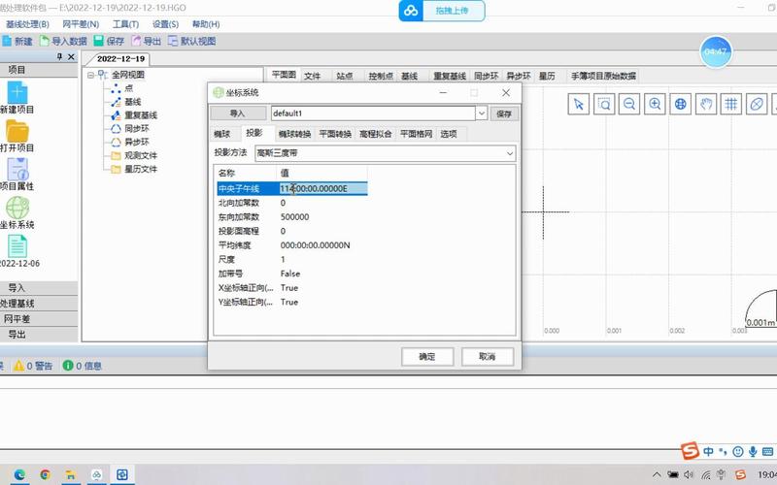The image size is (777, 485).
Task: Expand the 导入 section in sidebar
Action: click(x=39, y=287)
